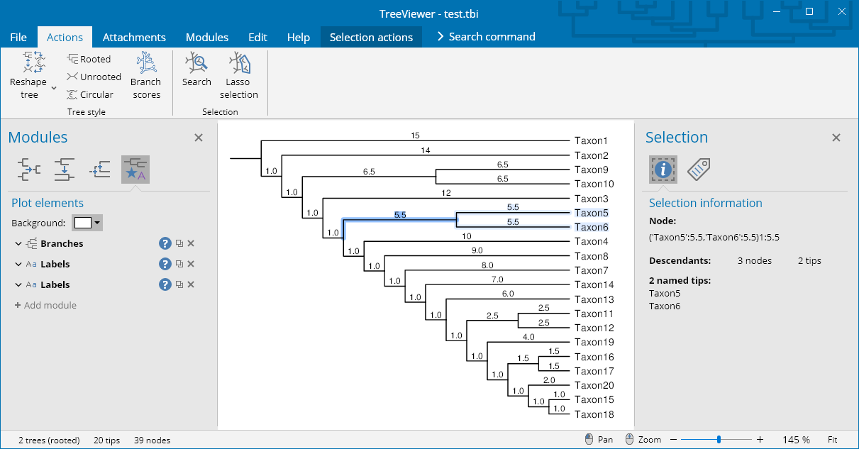The height and width of the screenshot is (449, 859).
Task: Adjust the zoom slider handle
Action: click(x=719, y=440)
